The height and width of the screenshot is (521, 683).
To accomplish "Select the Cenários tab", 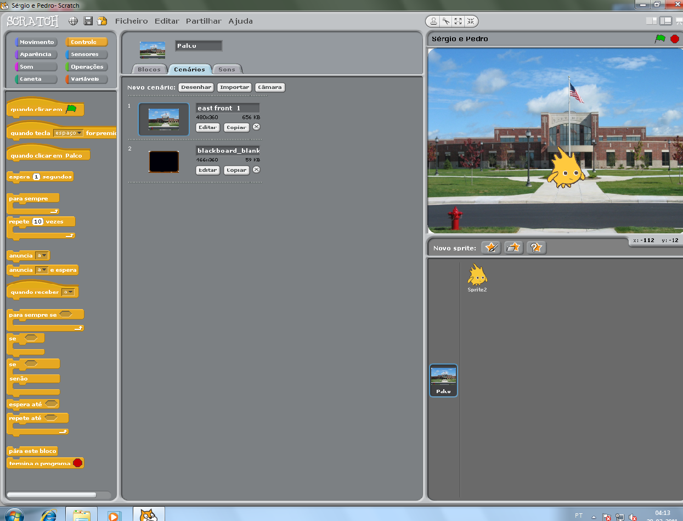I will [189, 69].
